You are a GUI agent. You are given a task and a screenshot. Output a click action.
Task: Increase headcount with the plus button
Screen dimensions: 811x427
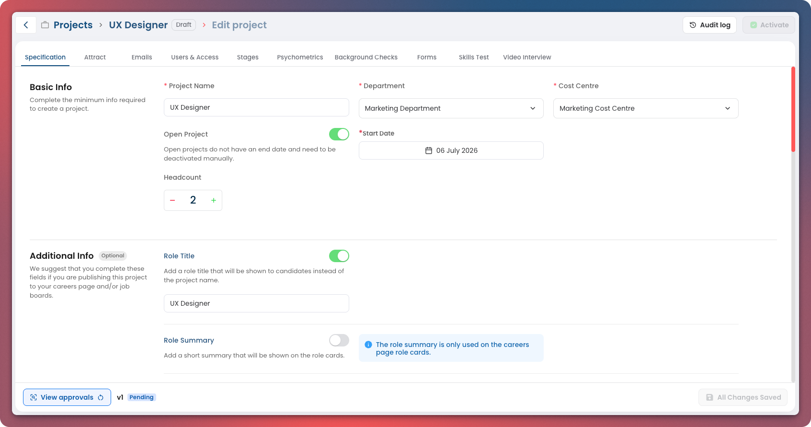214,200
